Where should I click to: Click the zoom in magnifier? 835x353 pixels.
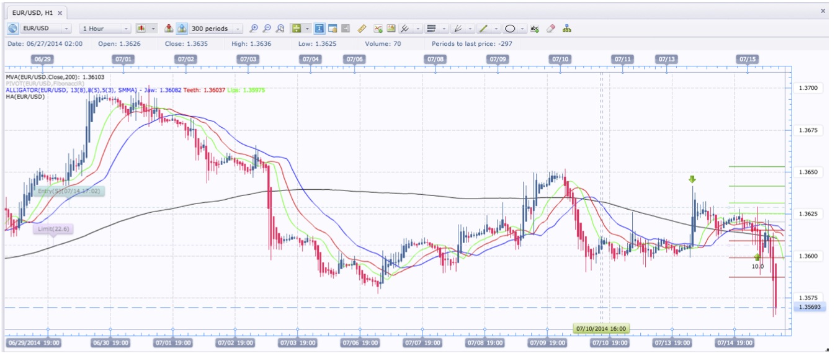tap(253, 29)
